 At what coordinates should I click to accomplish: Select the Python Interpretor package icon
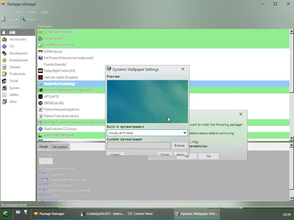coord(40,109)
